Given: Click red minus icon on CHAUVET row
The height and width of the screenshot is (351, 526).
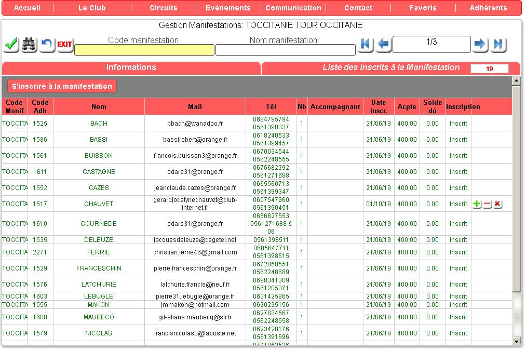Looking at the screenshot, I should 487,204.
